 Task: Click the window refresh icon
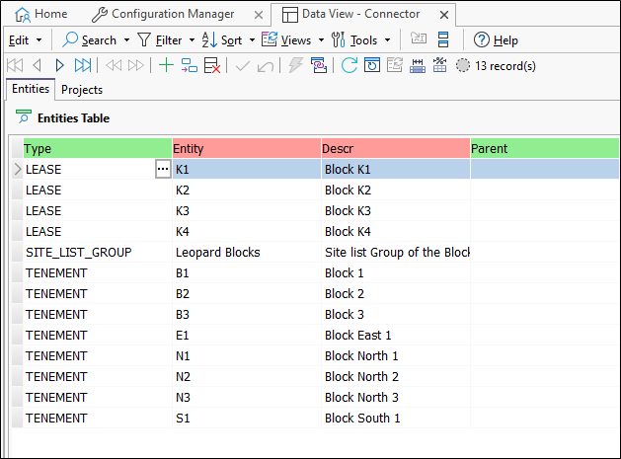click(x=372, y=65)
